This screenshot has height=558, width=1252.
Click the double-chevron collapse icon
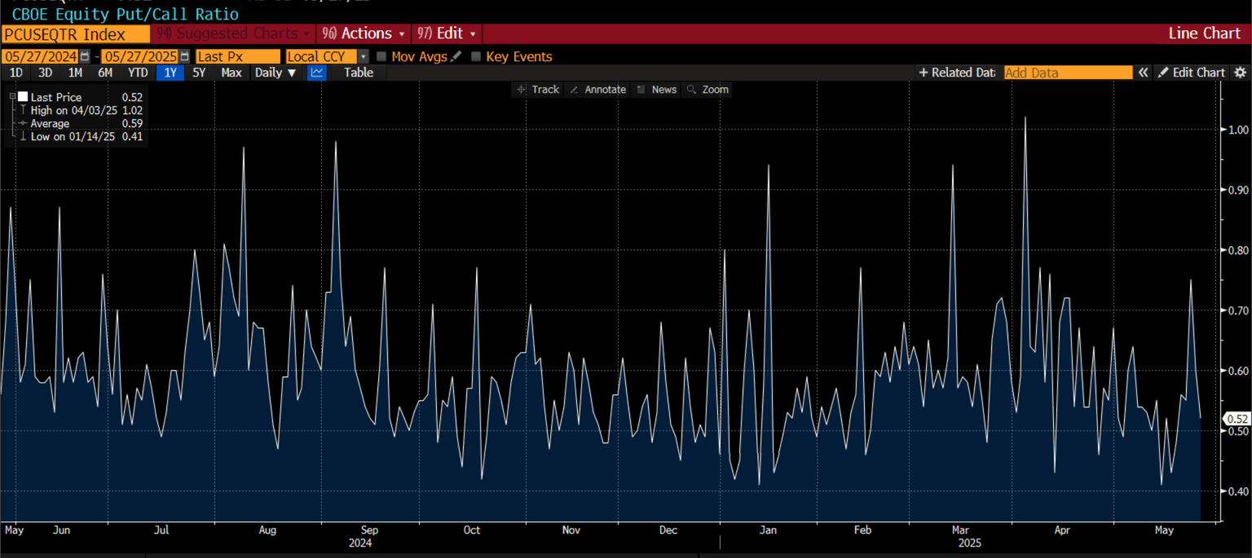point(1143,72)
